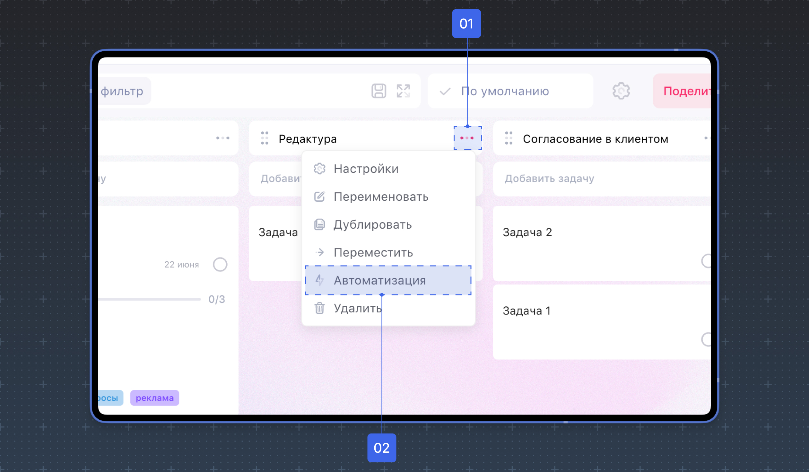Click the fullscreen expand arrows icon
This screenshot has width=809, height=472.
tap(403, 91)
